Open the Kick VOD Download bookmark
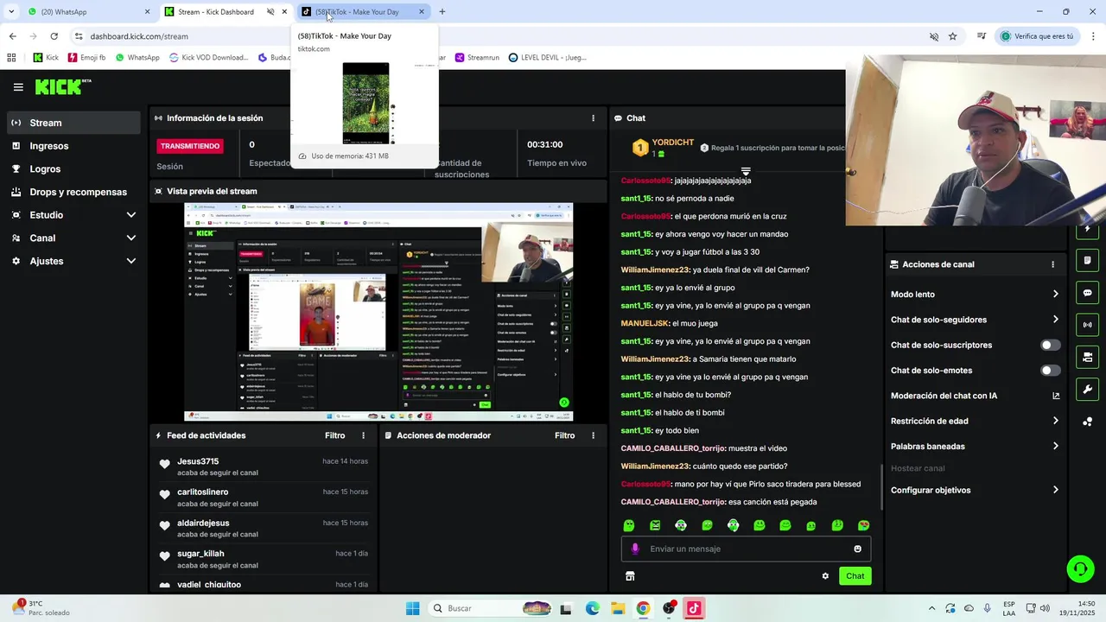This screenshot has height=622, width=1106. pos(208,58)
